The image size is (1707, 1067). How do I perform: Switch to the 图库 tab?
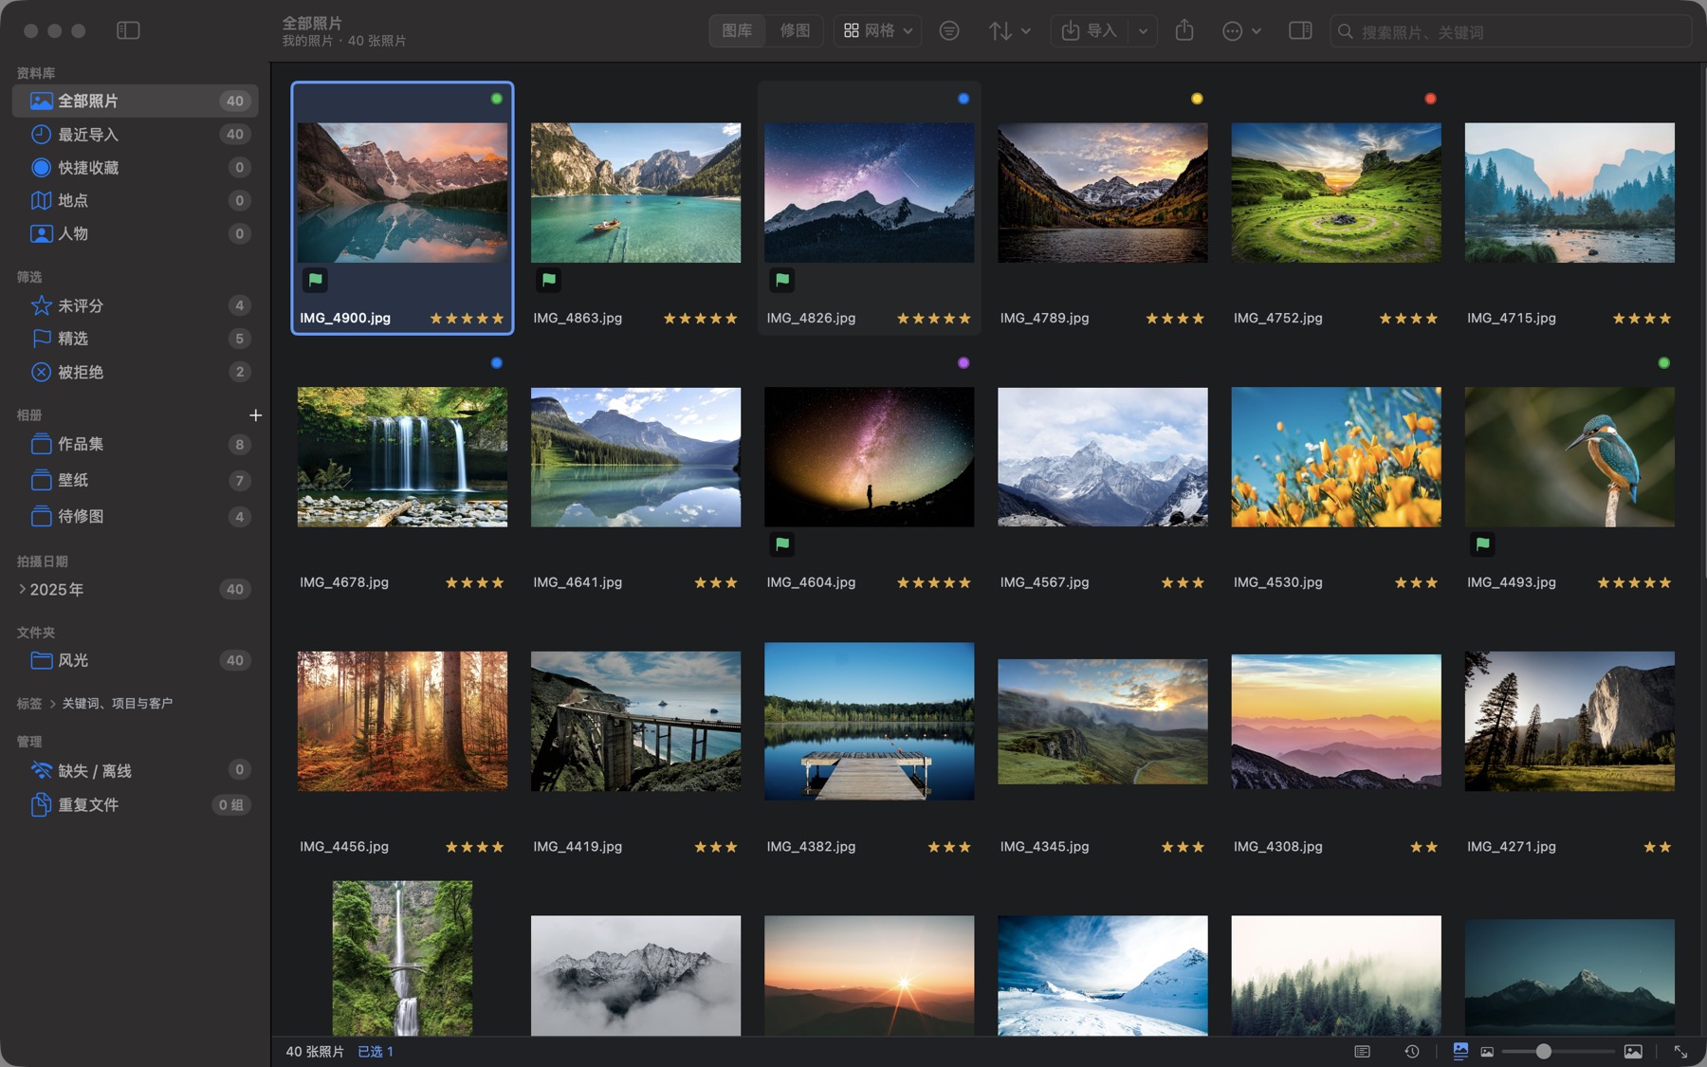[x=737, y=30]
